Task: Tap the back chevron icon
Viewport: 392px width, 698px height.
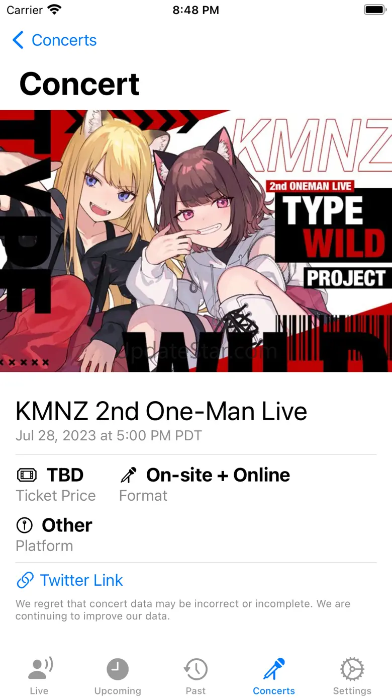Action: tap(18, 40)
